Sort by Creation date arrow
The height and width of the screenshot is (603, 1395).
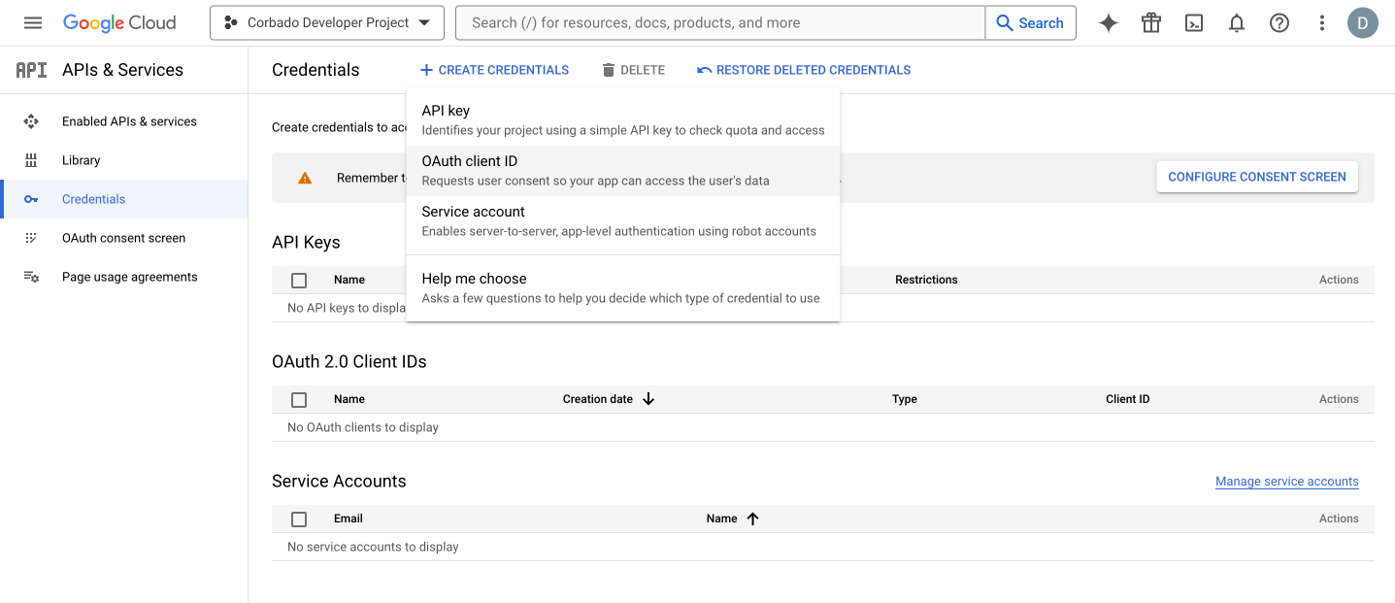point(648,399)
